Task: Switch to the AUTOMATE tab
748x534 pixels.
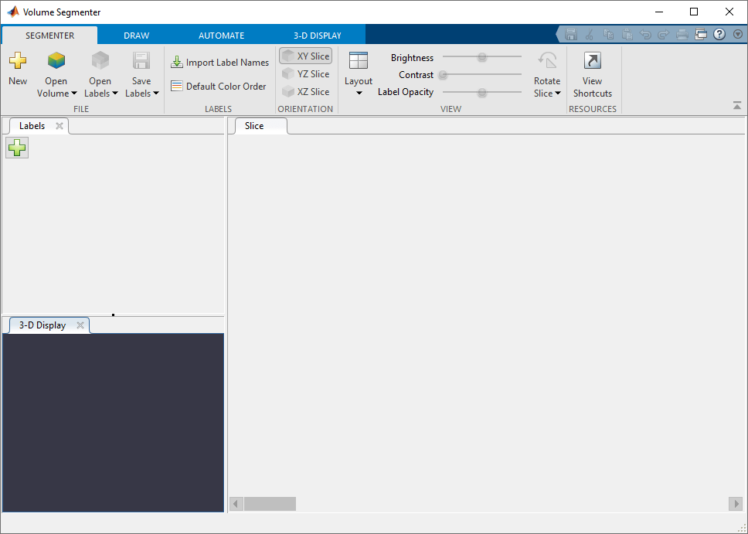Action: [x=221, y=36]
